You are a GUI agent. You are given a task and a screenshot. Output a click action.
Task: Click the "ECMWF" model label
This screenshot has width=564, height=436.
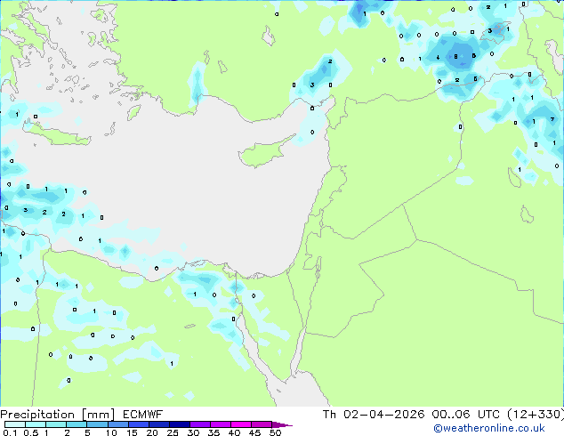coord(142,415)
